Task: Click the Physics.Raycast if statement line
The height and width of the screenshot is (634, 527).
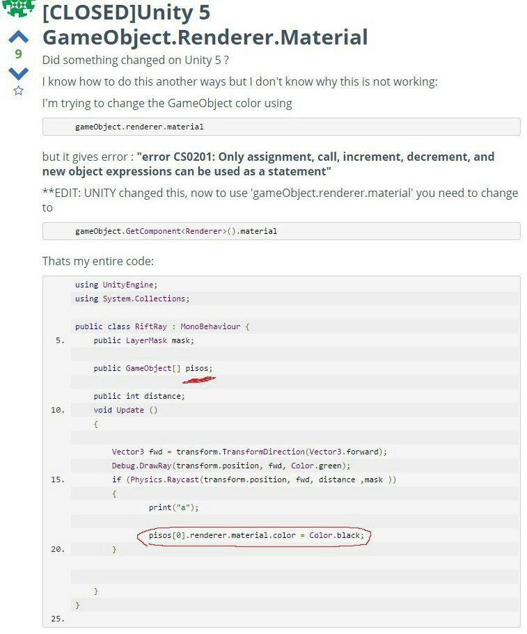Action: click(x=254, y=480)
